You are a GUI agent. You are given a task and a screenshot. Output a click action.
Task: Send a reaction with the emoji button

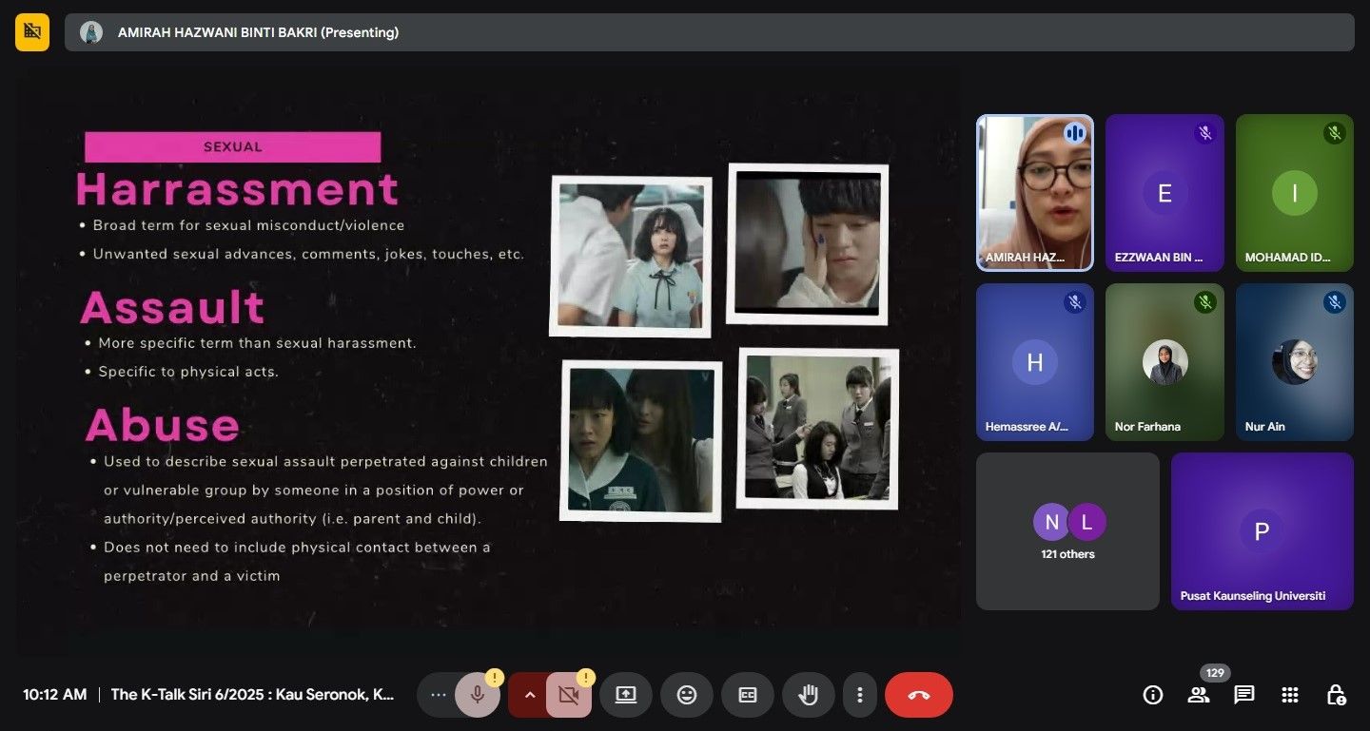pos(687,695)
